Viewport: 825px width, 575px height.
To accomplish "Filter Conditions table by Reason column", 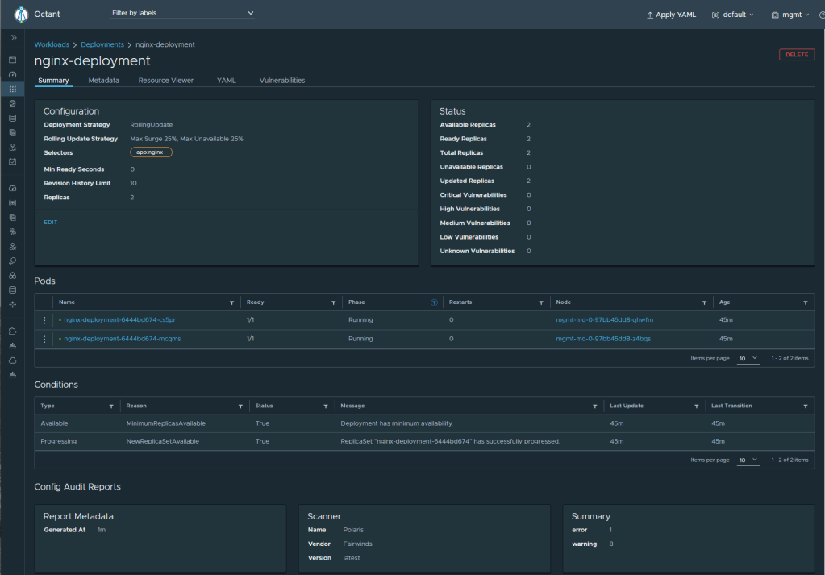I will click(x=240, y=406).
